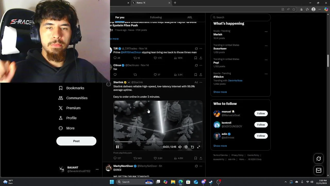Viewport: 330px width, 186px height.
Task: Open the Devonte Ross trending link
Action: (235, 81)
